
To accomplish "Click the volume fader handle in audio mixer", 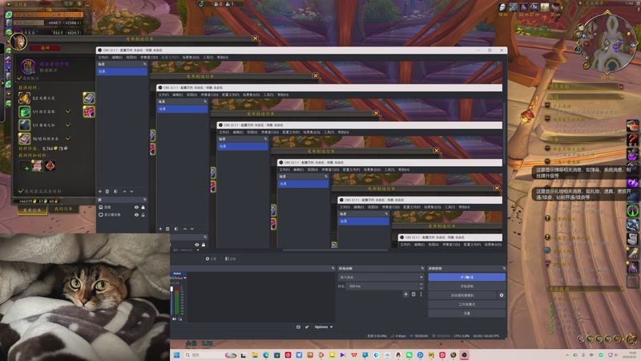I will (171, 289).
